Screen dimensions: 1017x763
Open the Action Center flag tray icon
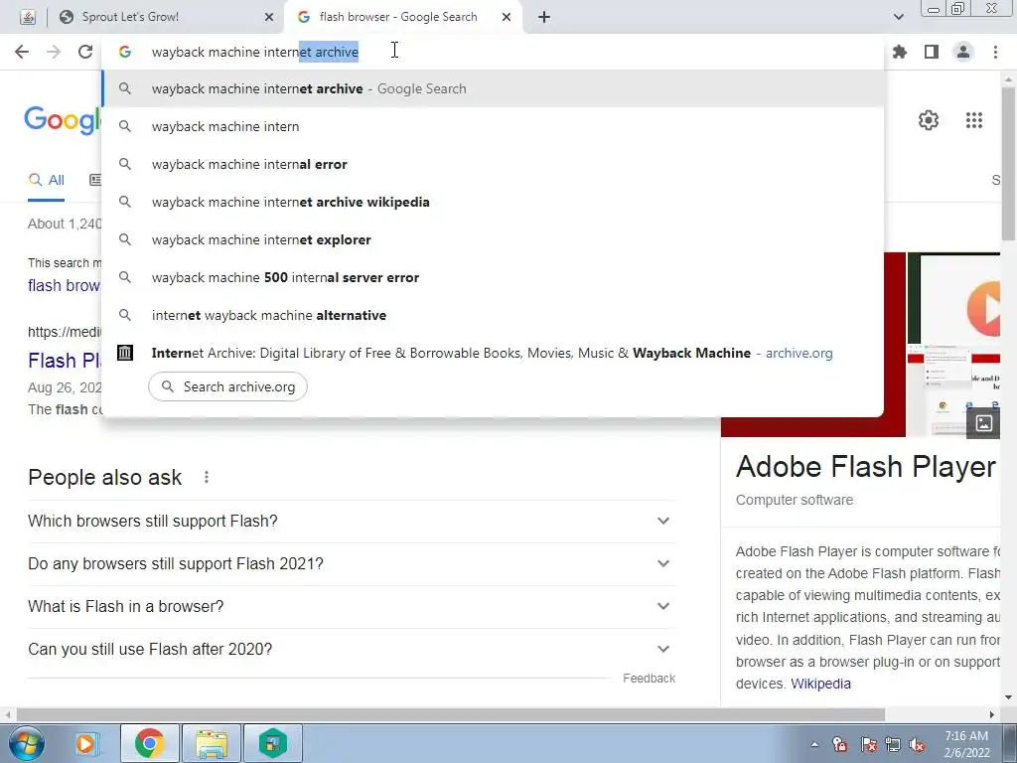(x=868, y=745)
